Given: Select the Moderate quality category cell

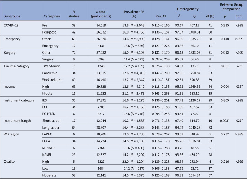Looking at the screenshot, I should (49, 175).
